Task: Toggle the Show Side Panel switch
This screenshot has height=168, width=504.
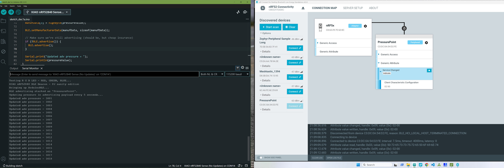Action: (x=260, y=158)
